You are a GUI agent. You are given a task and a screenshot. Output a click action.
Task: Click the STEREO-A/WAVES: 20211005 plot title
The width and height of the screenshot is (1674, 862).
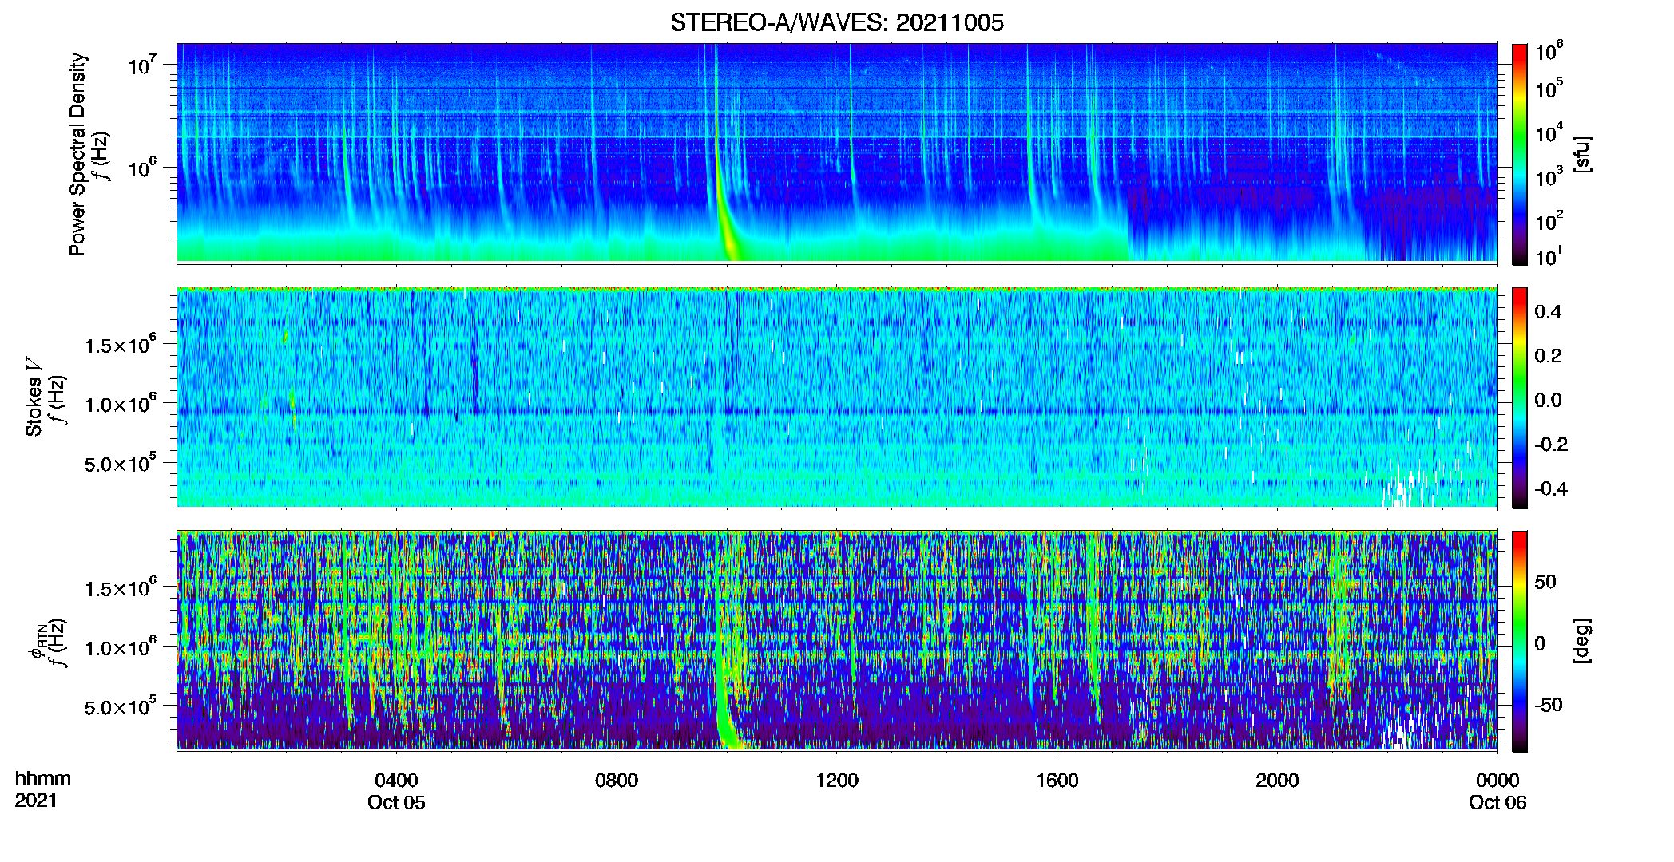(x=836, y=23)
